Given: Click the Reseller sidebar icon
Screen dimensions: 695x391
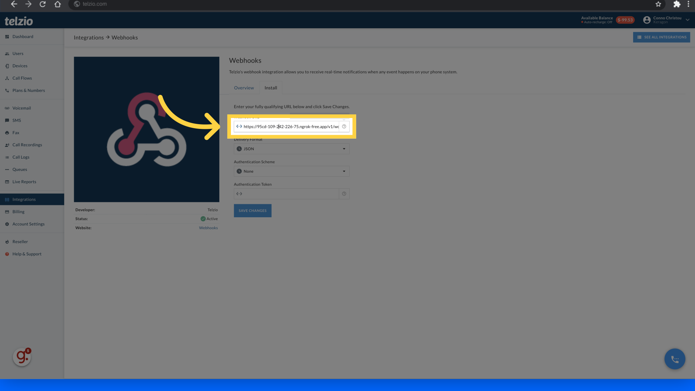Looking at the screenshot, I should pyautogui.click(x=7, y=242).
